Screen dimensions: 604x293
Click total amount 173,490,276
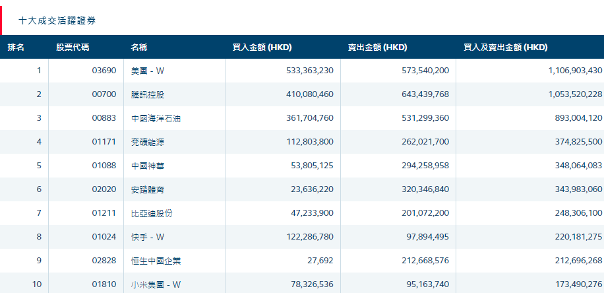[x=578, y=284]
